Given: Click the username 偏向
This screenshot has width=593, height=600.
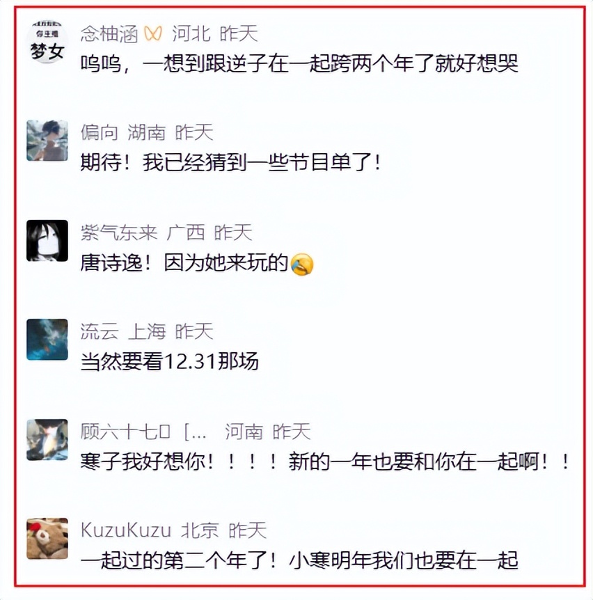Looking at the screenshot, I should pyautogui.click(x=99, y=133).
